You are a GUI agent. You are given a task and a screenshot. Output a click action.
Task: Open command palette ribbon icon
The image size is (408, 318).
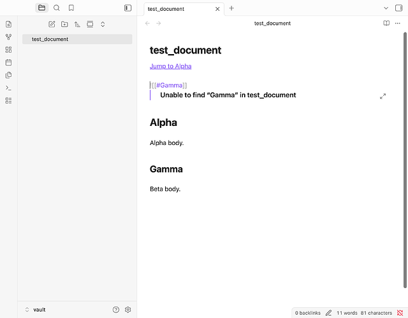pos(8,88)
